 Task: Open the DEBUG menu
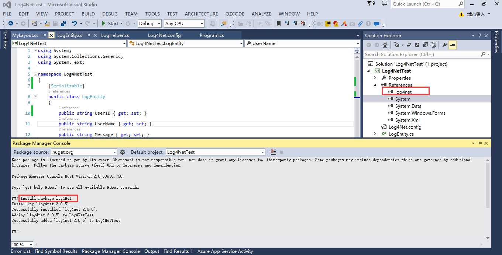pos(110,14)
